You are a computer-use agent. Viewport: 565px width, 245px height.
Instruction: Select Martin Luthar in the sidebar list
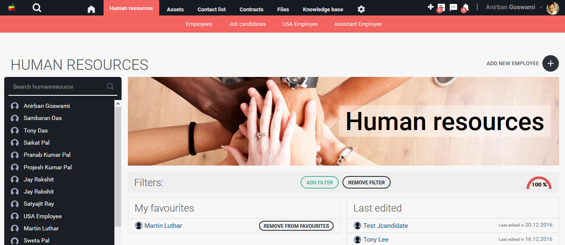click(41, 228)
